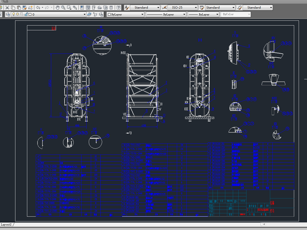Open the ISO-25 dimension style dropdown

coord(183,8)
